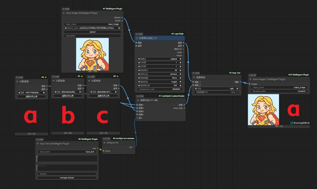Viewport: 317px width, 189px height.
Task: Click the fox badge icon on node #6
Action: point(117,76)
